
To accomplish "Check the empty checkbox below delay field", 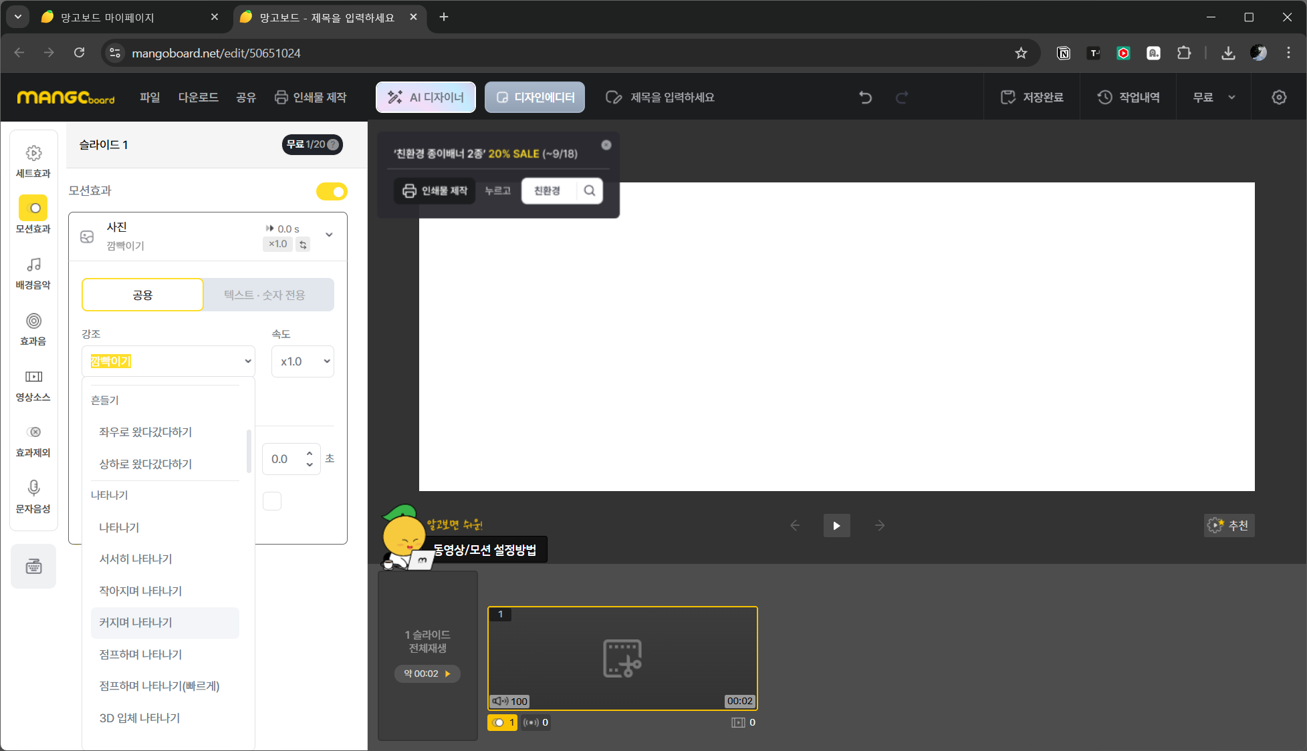I will pos(272,501).
